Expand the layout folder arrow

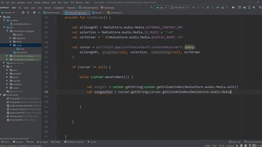(x=7, y=77)
